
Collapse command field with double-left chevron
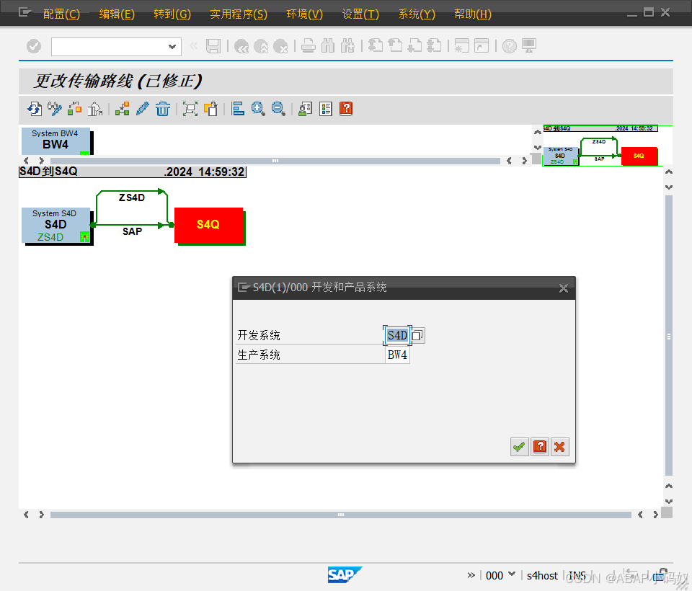[193, 46]
